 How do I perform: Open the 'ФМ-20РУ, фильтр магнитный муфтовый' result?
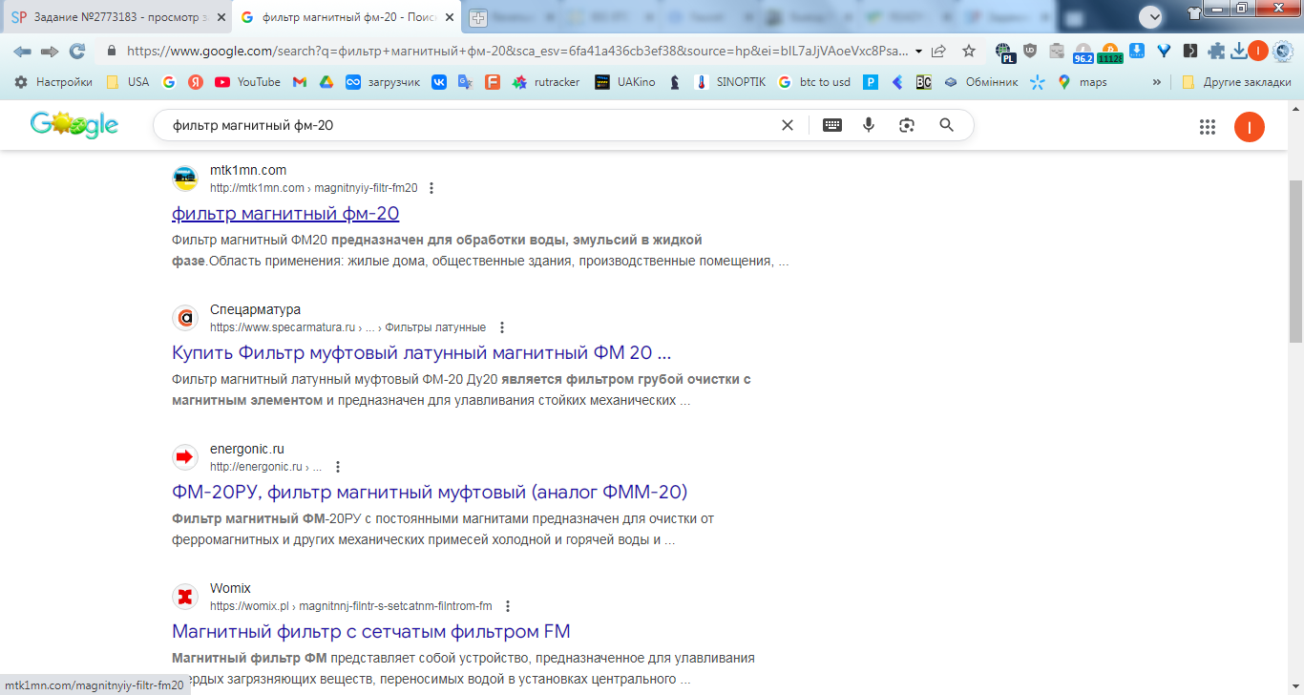(430, 493)
